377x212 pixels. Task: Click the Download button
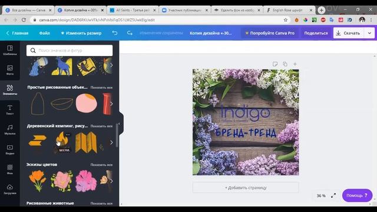click(349, 33)
